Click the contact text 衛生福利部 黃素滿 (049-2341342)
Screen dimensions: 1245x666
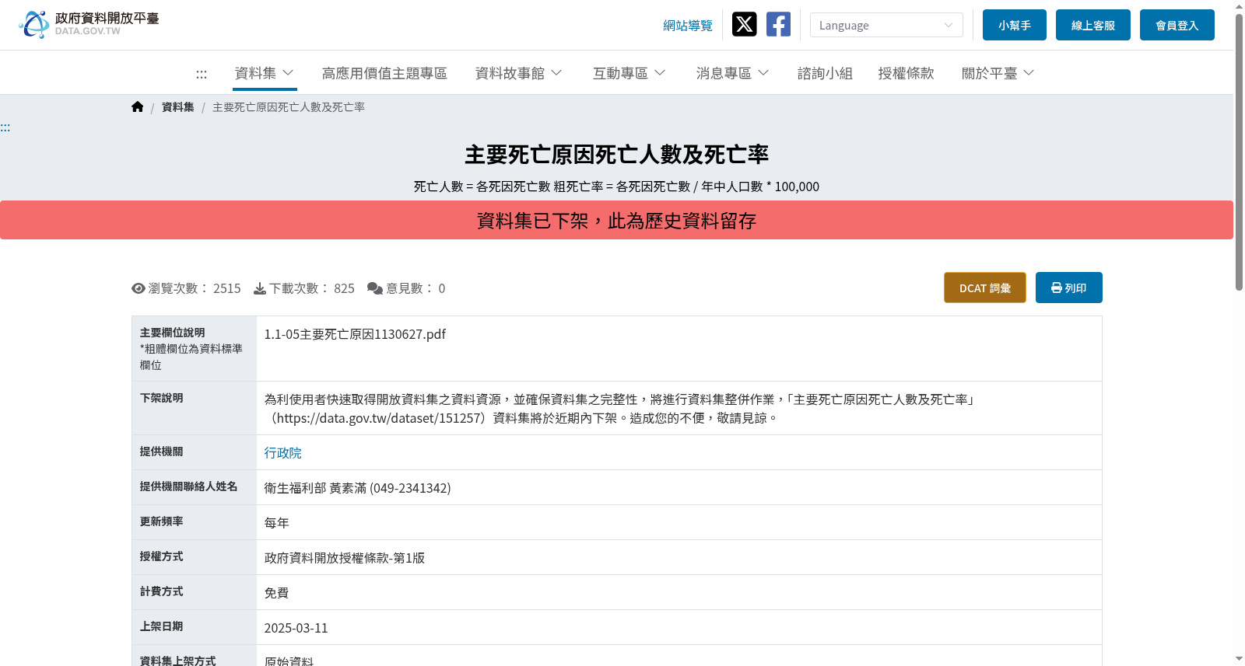coord(357,488)
